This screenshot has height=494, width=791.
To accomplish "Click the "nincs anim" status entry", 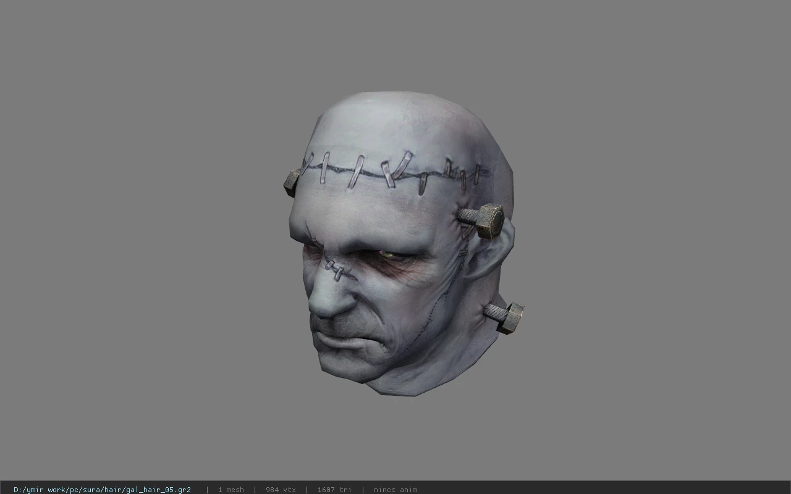I will tap(395, 490).
